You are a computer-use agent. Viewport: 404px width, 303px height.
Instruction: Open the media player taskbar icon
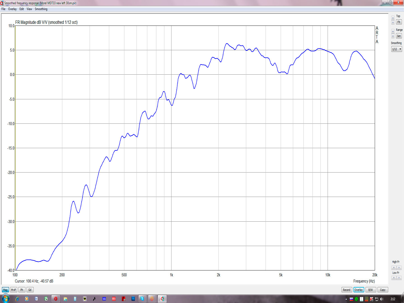point(27,299)
